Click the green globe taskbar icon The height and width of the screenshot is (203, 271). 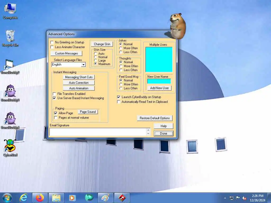point(89,198)
